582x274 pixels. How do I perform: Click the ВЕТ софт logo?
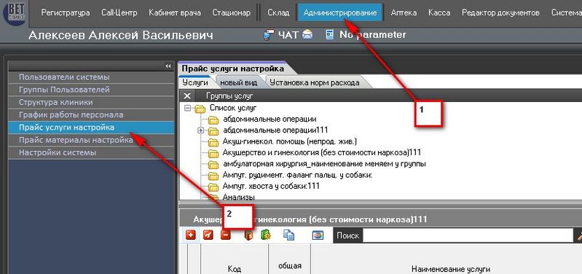(15, 13)
